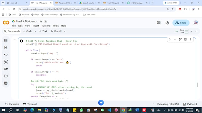Delete the cell with trash icon
This screenshot has height=113, width=202.
point(185,39)
